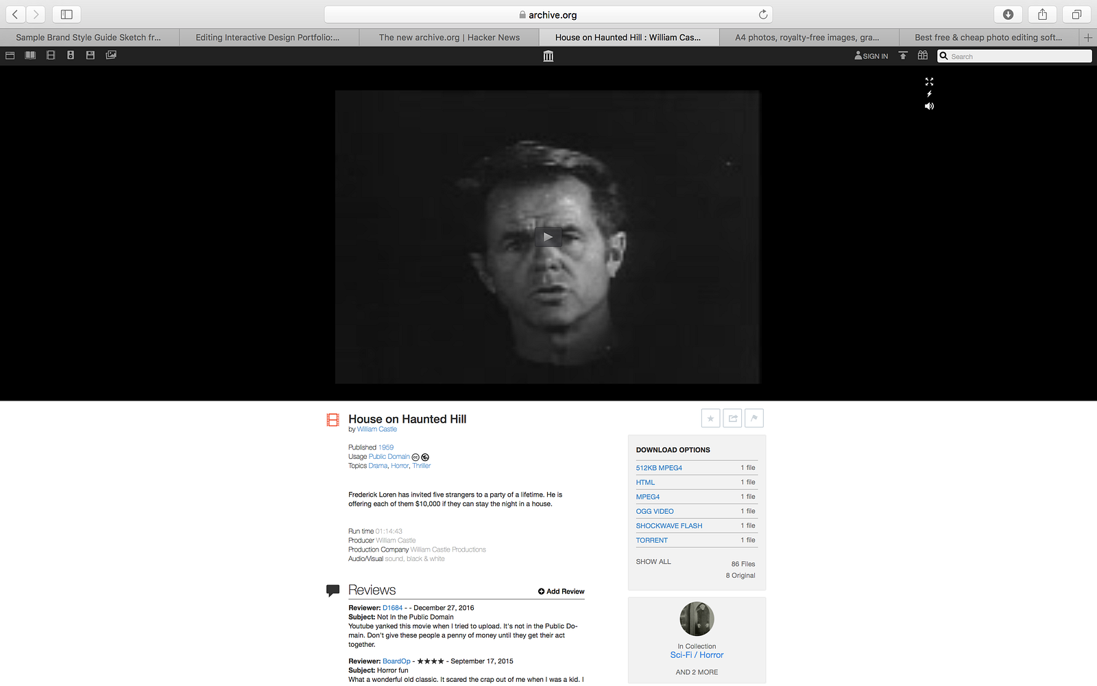Click the Add Review button
1097x686 pixels.
(x=562, y=591)
